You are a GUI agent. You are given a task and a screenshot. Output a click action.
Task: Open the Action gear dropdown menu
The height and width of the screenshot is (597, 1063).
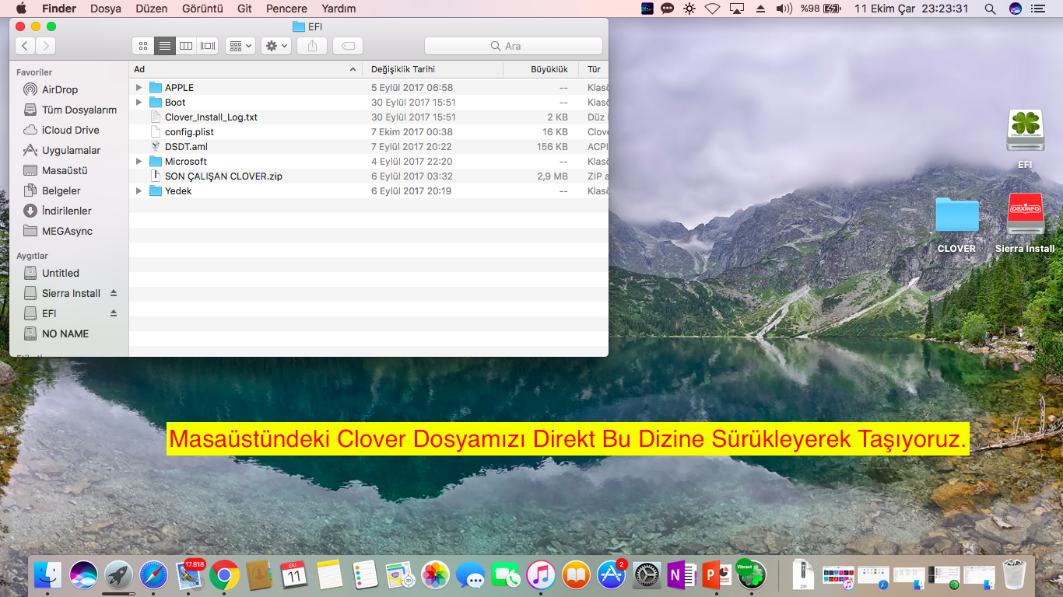(x=276, y=46)
